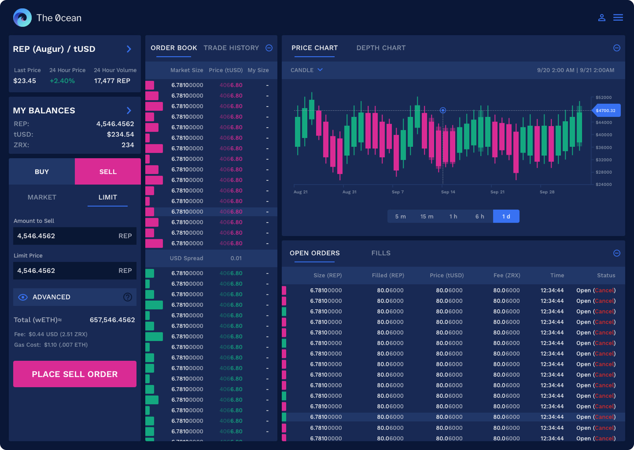
Task: Click the tUSD balance $234.54
Action: 121,135
